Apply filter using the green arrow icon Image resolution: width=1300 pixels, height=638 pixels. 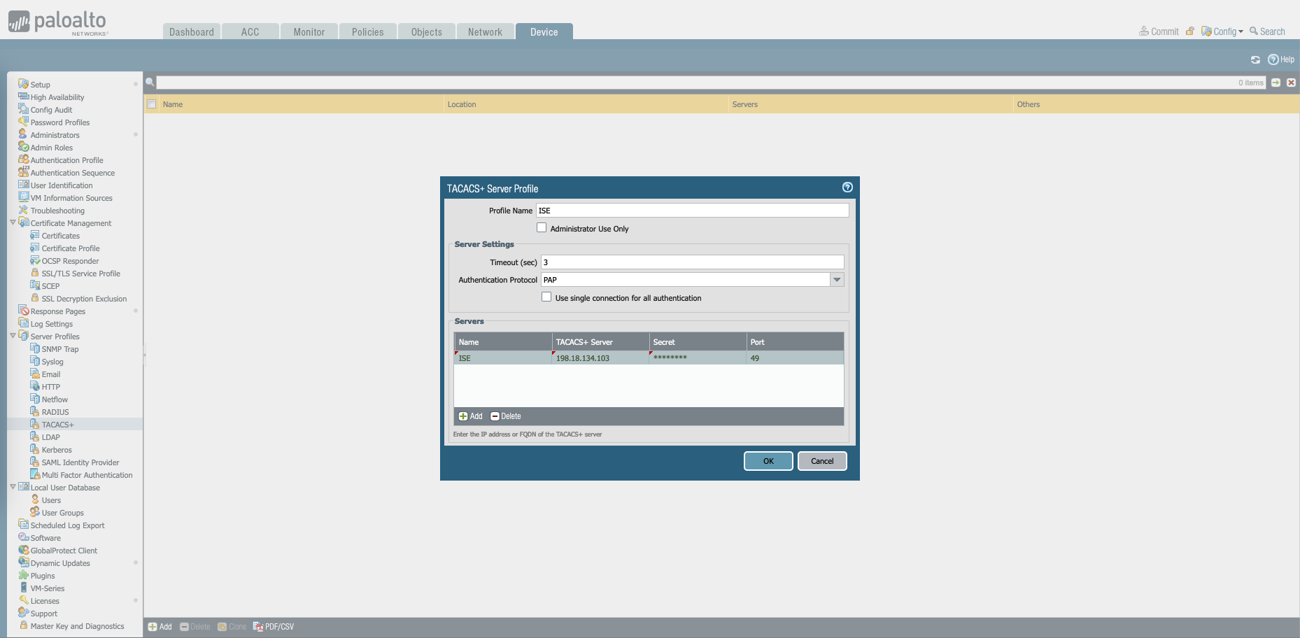tap(1276, 83)
